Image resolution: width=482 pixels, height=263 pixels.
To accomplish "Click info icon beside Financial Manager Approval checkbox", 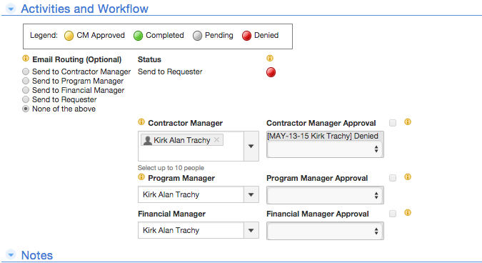I will [408, 212].
